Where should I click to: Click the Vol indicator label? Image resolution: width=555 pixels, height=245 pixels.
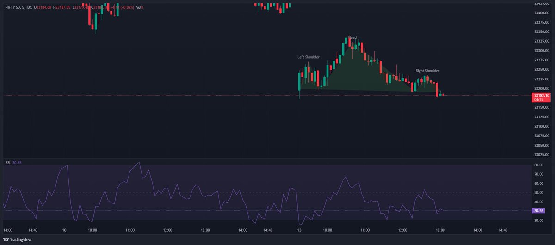139,8
